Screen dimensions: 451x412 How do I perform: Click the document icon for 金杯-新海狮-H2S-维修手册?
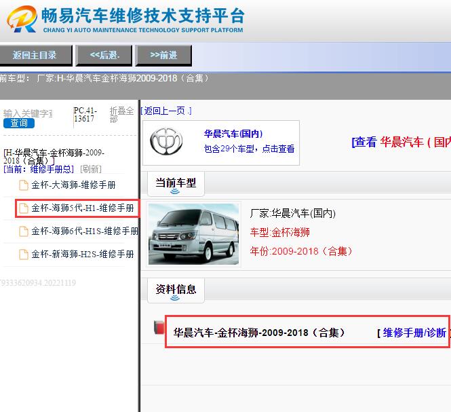tap(24, 255)
